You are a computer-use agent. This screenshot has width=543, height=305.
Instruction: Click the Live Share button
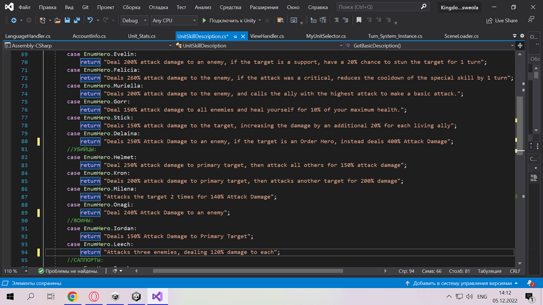pyautogui.click(x=502, y=21)
